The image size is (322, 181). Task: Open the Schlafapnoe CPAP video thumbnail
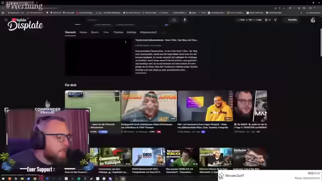pyautogui.click(x=149, y=106)
